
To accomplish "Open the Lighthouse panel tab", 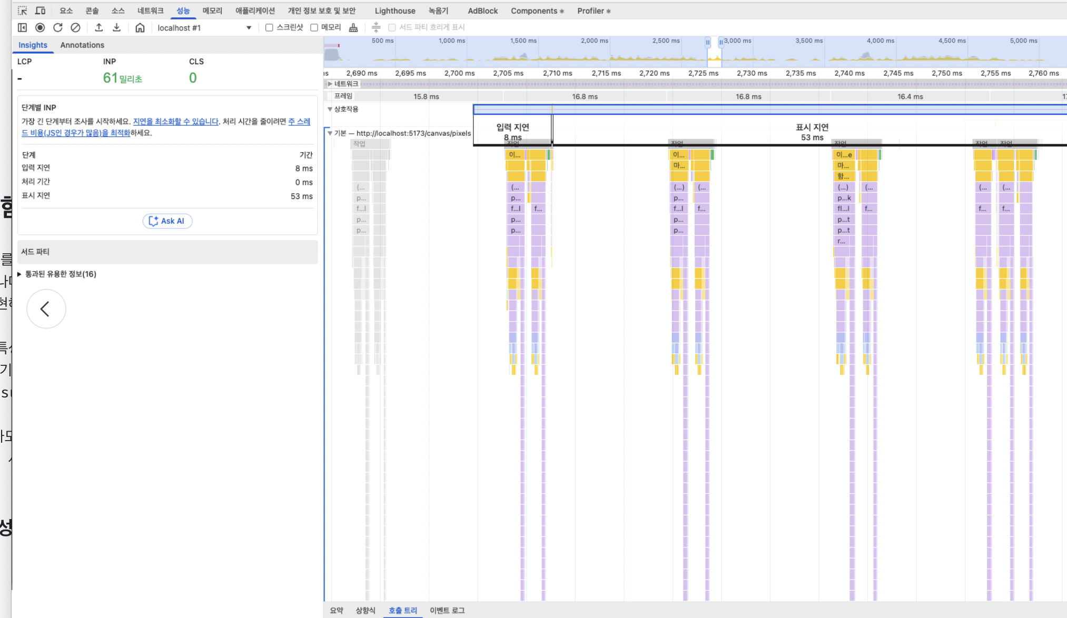I will pos(394,11).
